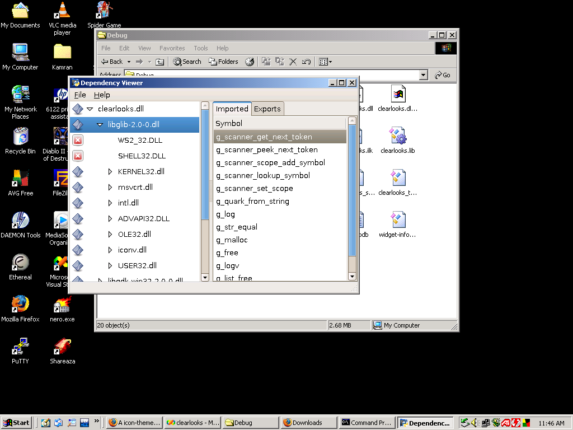Image resolution: width=573 pixels, height=430 pixels.
Task: Click the Explorer Views toolbar icon
Action: click(325, 62)
